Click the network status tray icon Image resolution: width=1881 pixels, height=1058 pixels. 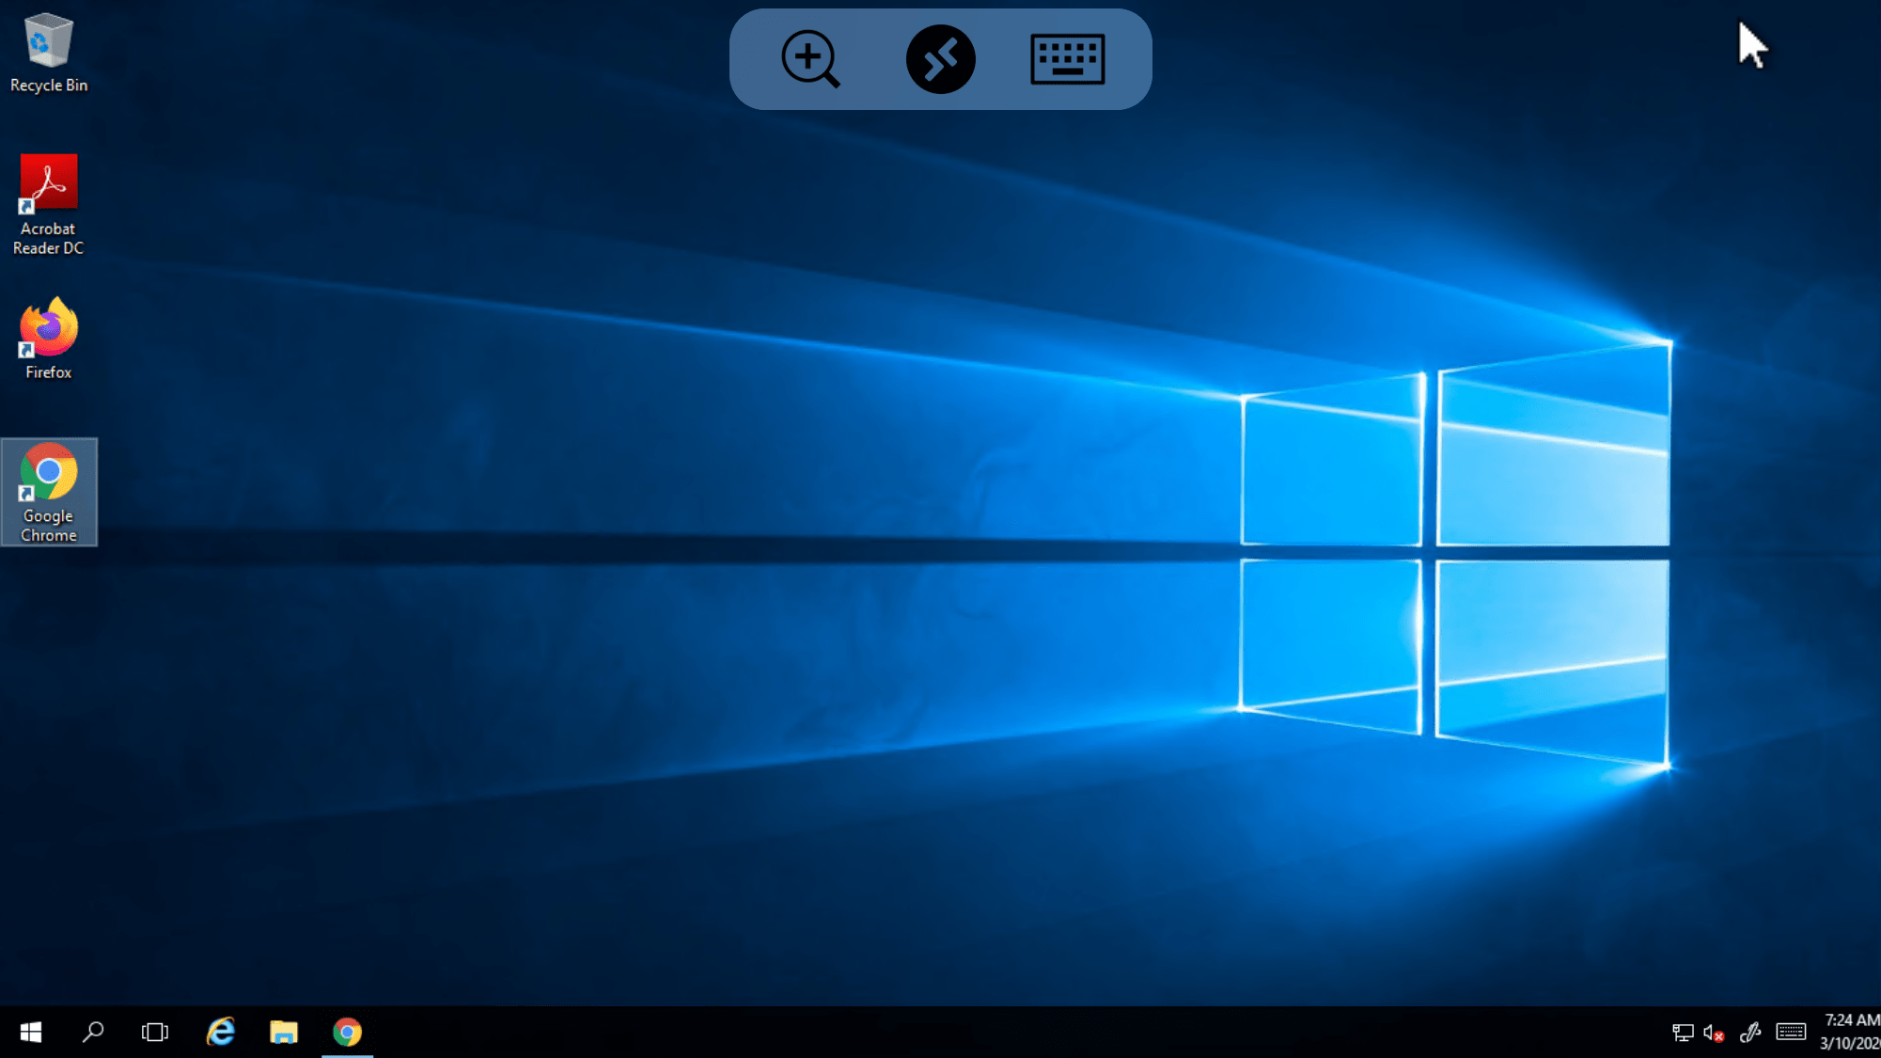(x=1683, y=1033)
